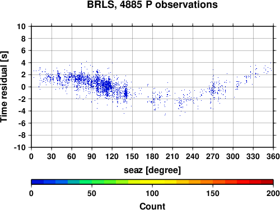Click the 100 label under the colorbar
The width and height of the screenshot is (280, 210).
pyautogui.click(x=152, y=193)
